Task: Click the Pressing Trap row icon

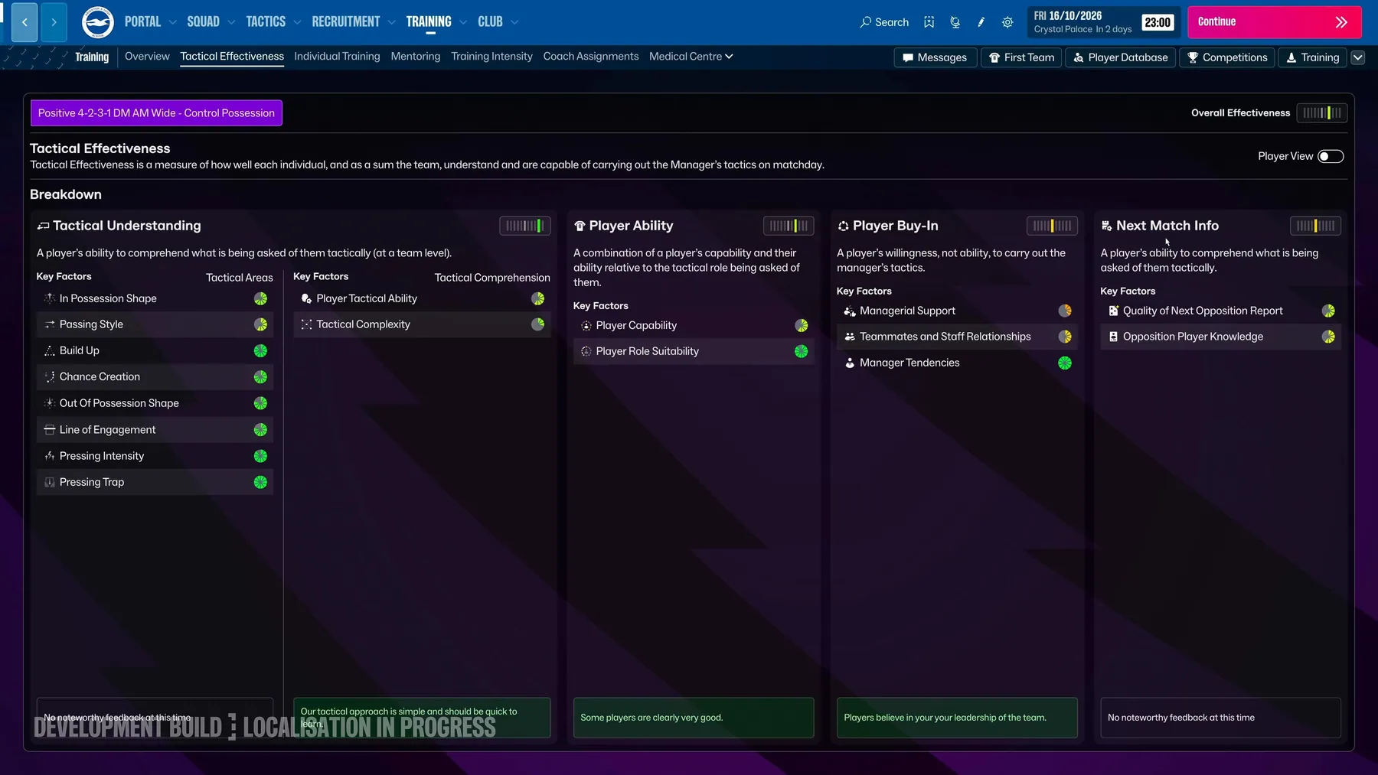Action: (50, 482)
